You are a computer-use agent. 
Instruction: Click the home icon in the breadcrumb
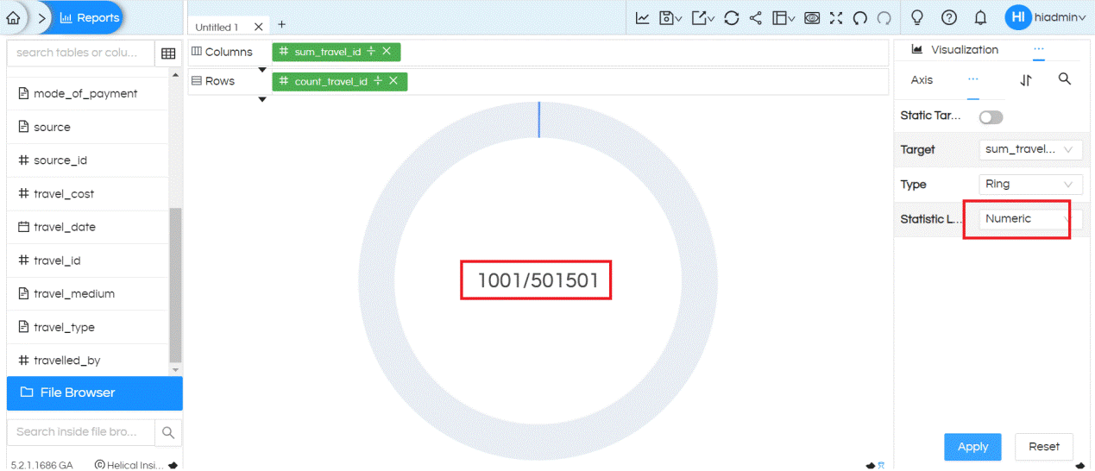pyautogui.click(x=13, y=17)
